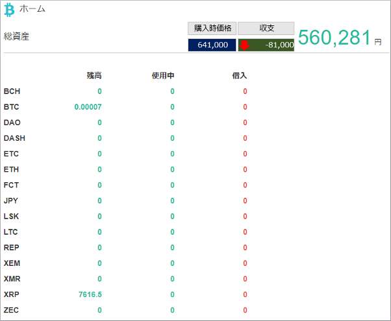
Task: Click the XRP balance 7616.5
Action: point(90,294)
